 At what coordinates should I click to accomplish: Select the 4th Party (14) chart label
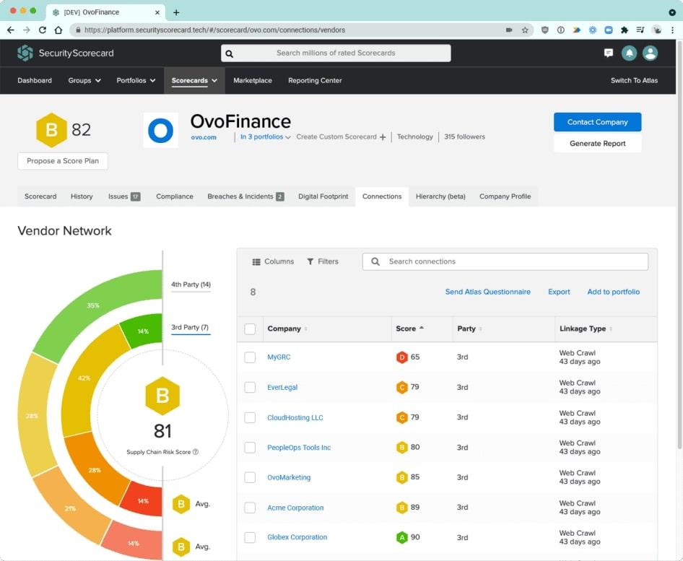191,285
